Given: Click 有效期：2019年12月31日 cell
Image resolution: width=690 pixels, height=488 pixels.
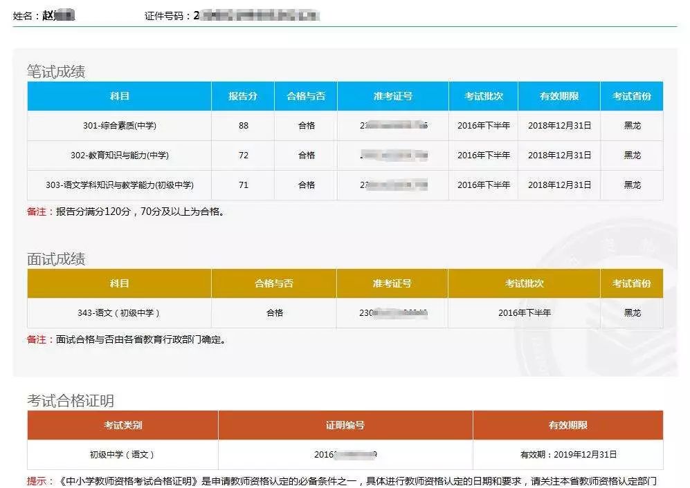Looking at the screenshot, I should pos(568,455).
